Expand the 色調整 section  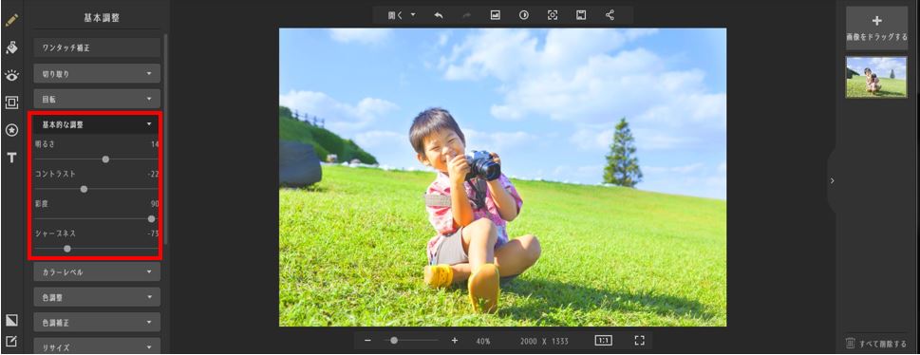click(x=97, y=297)
